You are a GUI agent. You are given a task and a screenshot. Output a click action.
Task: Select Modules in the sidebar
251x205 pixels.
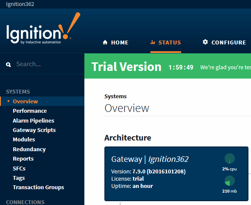[x=24, y=139]
